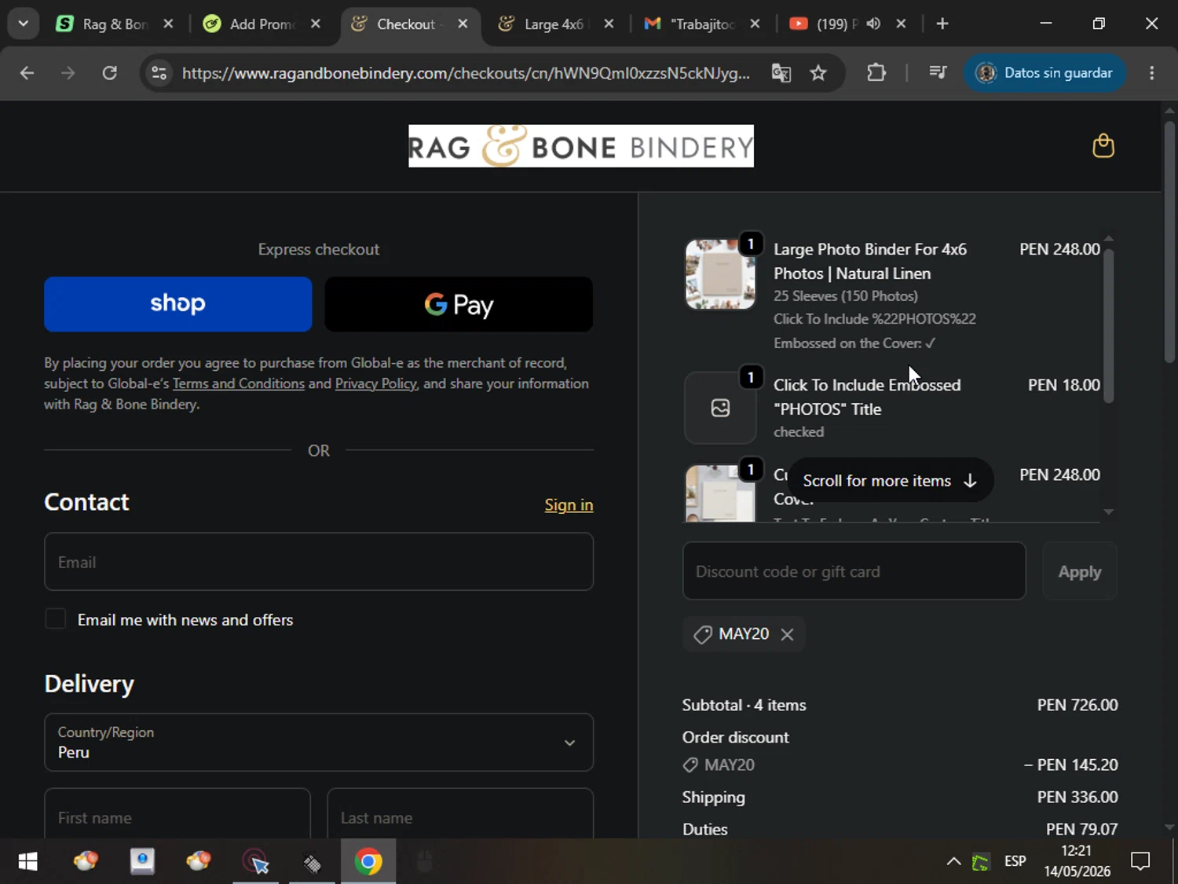This screenshot has height=884, width=1178.
Task: Click the Rag & Bone Bindery logo
Action: (581, 146)
